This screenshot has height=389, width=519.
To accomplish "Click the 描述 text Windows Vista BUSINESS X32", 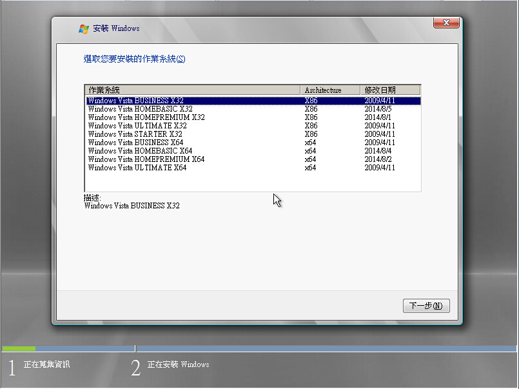I will [132, 206].
